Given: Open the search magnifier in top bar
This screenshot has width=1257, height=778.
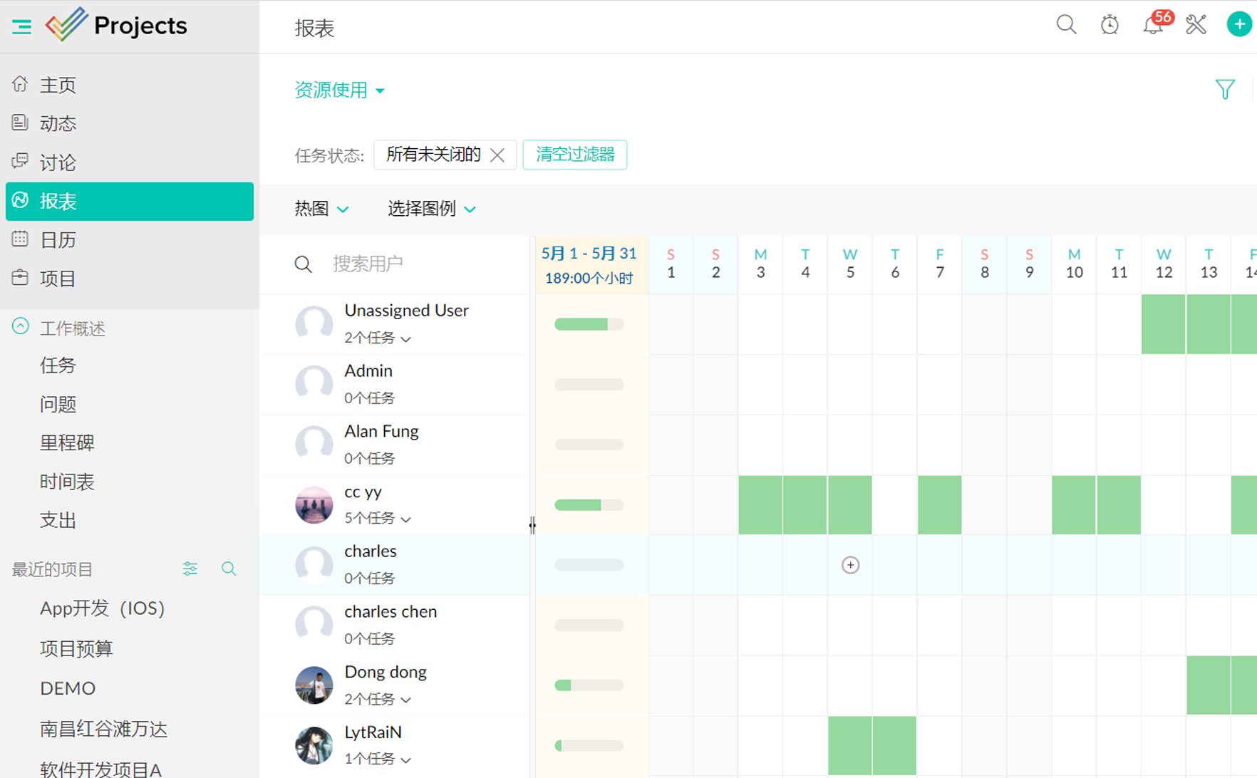Looking at the screenshot, I should [x=1066, y=25].
